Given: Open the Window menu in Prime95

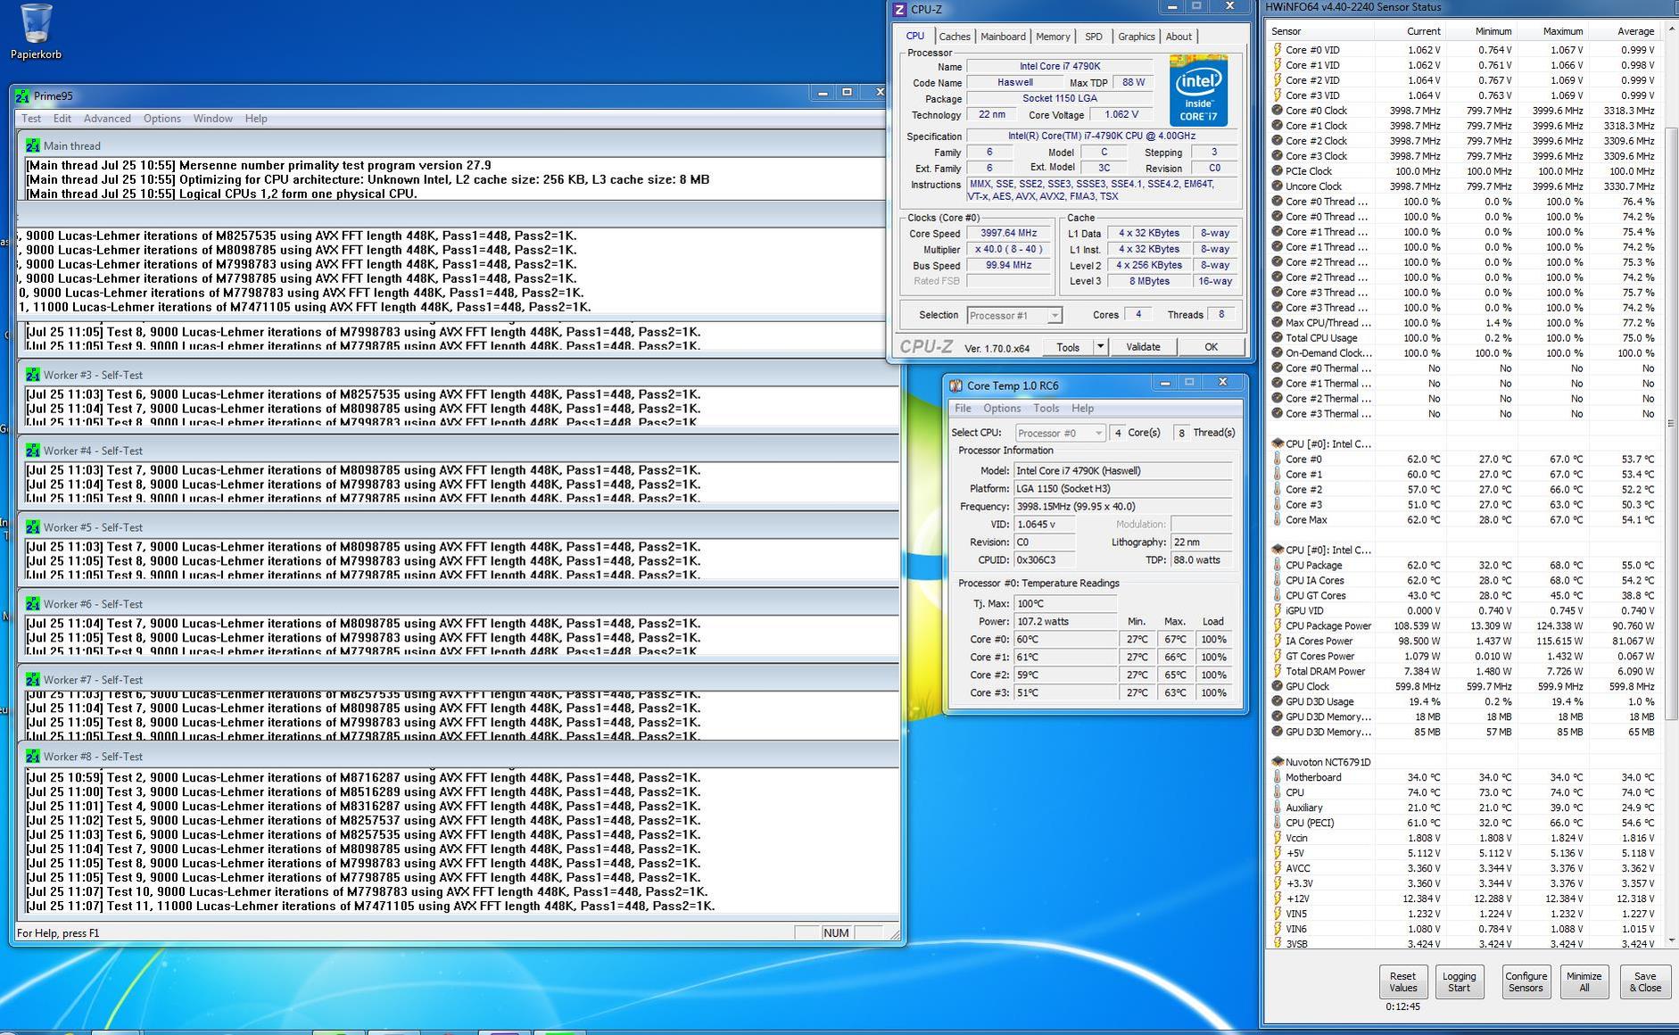Looking at the screenshot, I should [213, 119].
